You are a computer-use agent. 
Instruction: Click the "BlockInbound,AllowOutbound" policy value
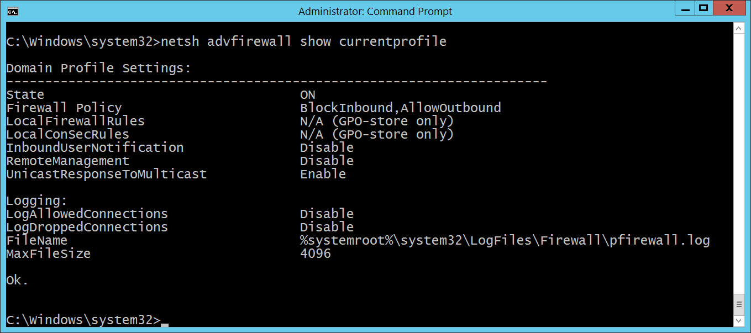[400, 108]
